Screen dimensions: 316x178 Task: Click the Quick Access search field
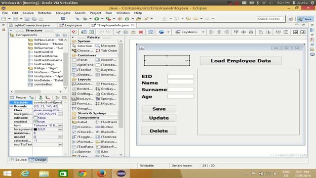coord(270,19)
